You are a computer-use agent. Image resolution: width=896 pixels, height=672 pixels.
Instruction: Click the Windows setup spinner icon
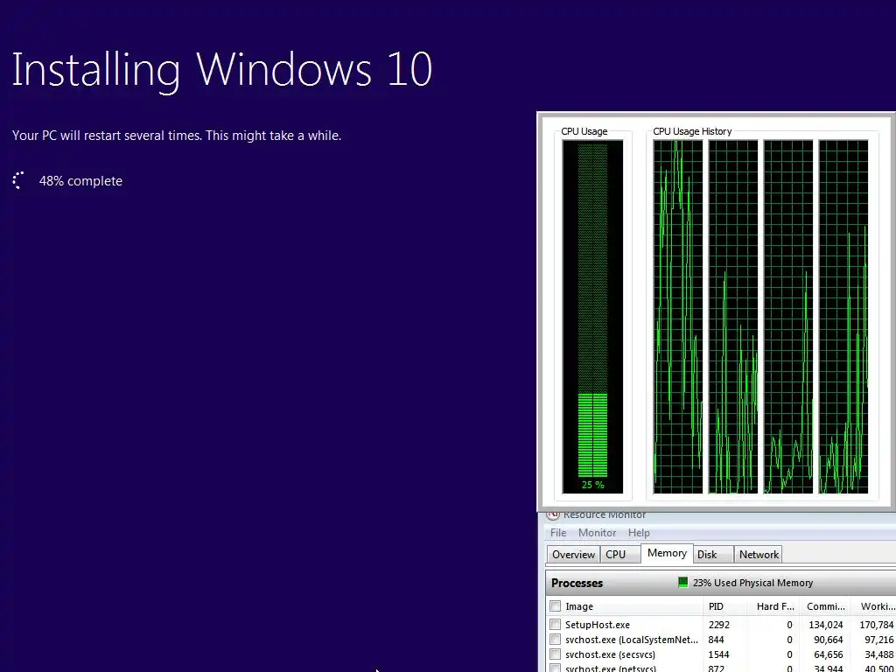click(x=18, y=180)
